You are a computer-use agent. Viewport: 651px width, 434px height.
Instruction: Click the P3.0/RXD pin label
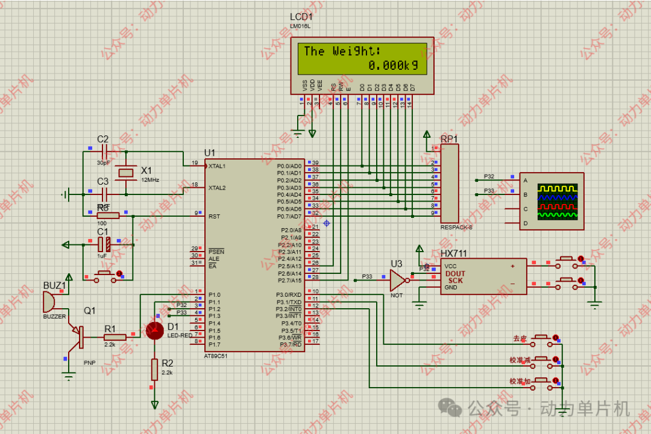point(289,295)
